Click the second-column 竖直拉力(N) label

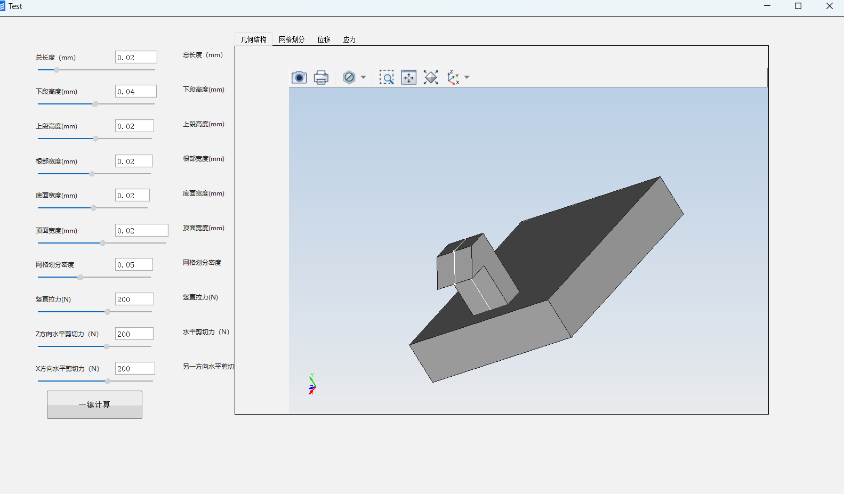coord(200,297)
